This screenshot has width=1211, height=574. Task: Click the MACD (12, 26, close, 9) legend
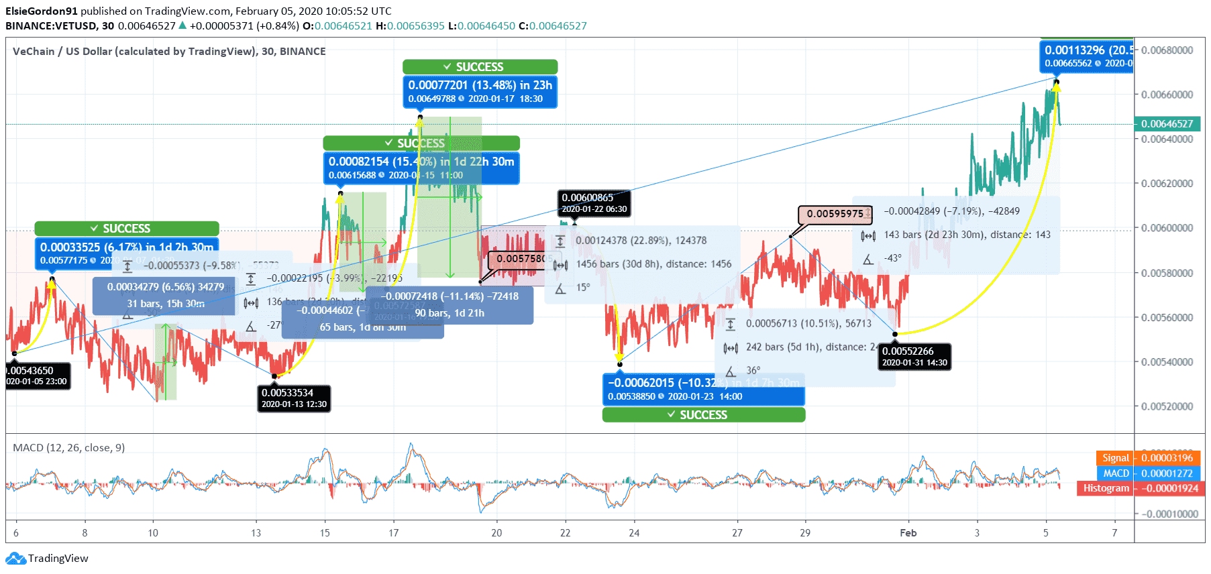tap(69, 447)
